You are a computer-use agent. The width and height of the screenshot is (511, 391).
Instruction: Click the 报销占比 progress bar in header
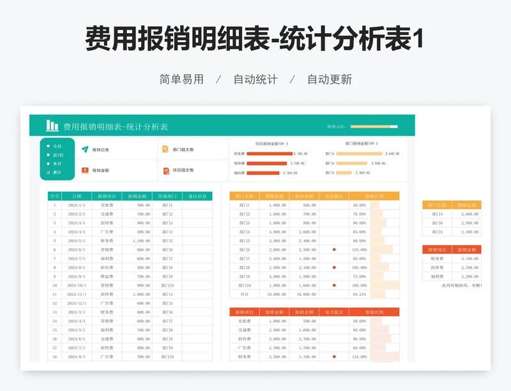pos(374,127)
